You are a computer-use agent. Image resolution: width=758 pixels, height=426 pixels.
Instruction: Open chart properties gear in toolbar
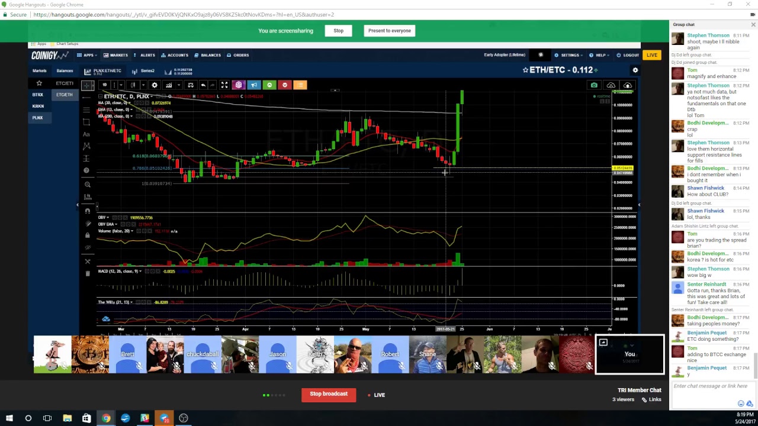[x=155, y=85]
